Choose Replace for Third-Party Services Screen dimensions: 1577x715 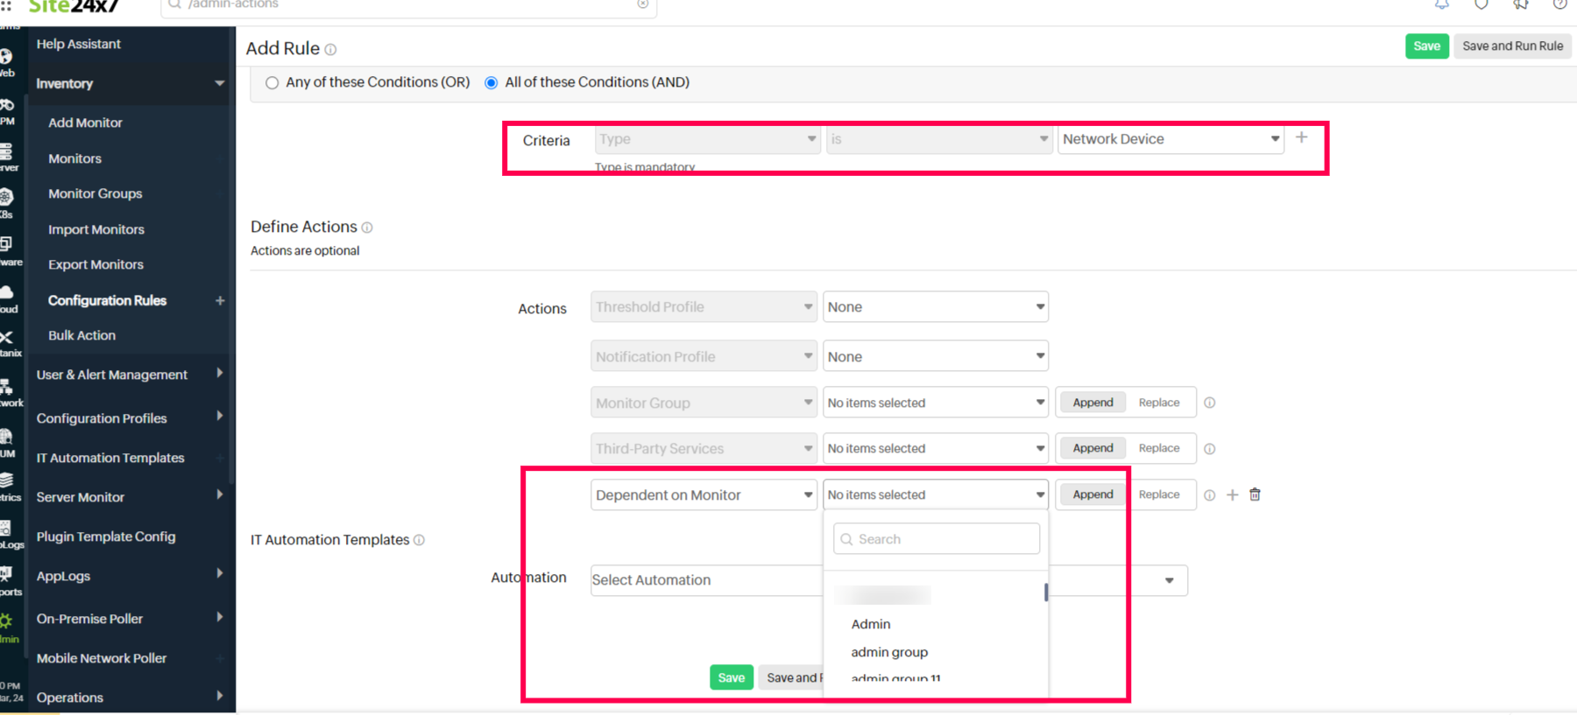(x=1159, y=448)
